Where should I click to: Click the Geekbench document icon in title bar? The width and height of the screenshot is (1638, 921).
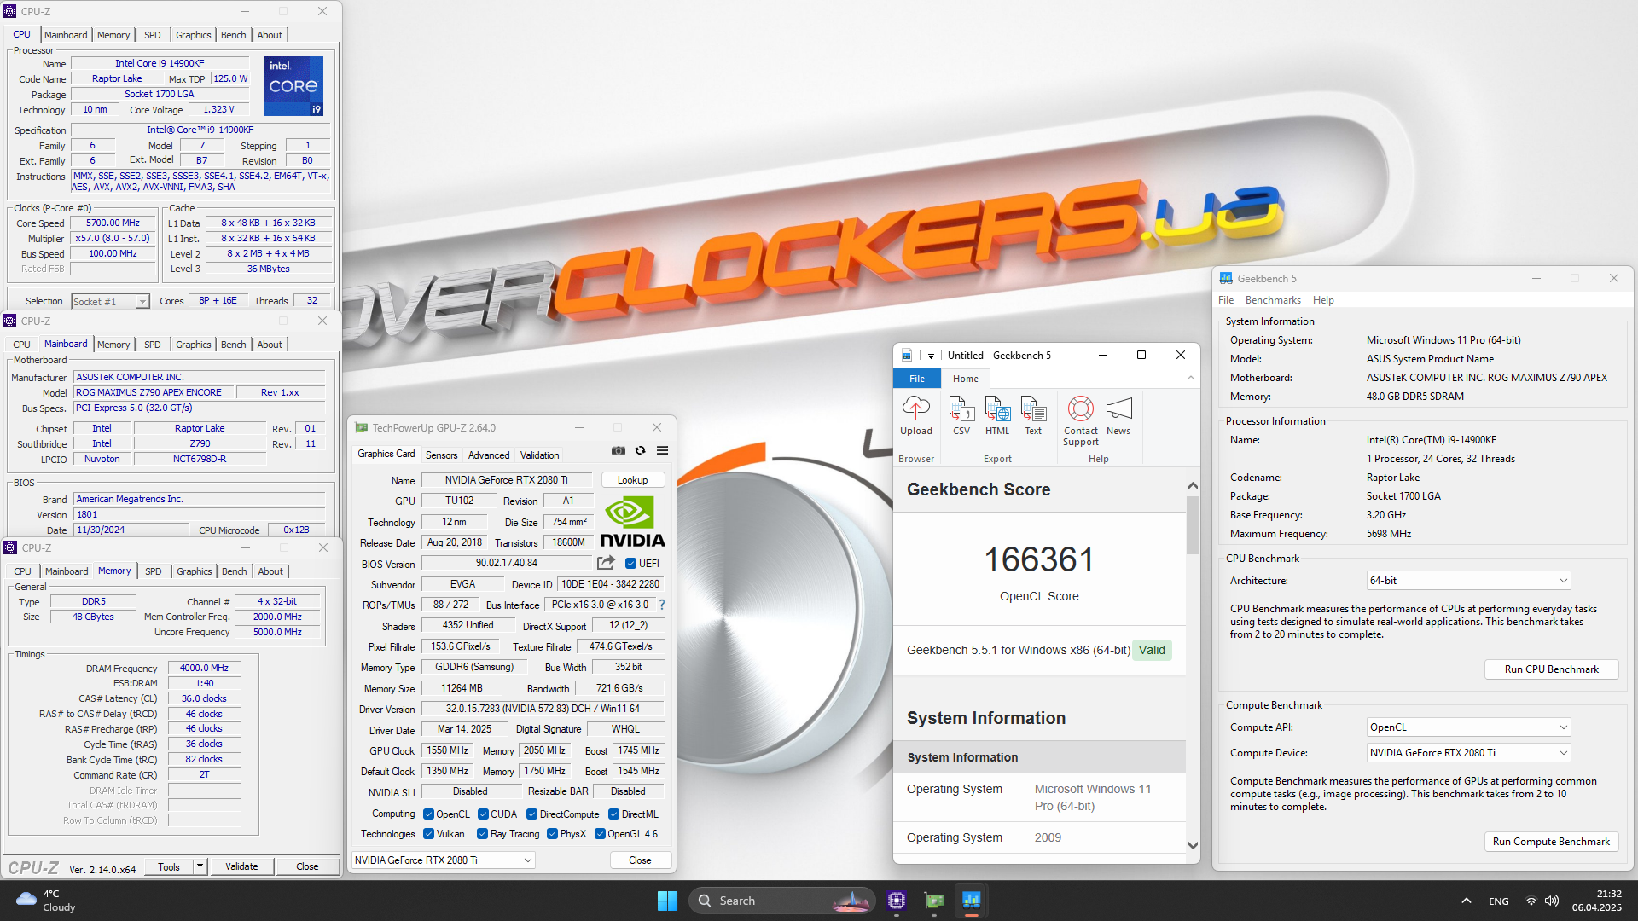(x=907, y=356)
